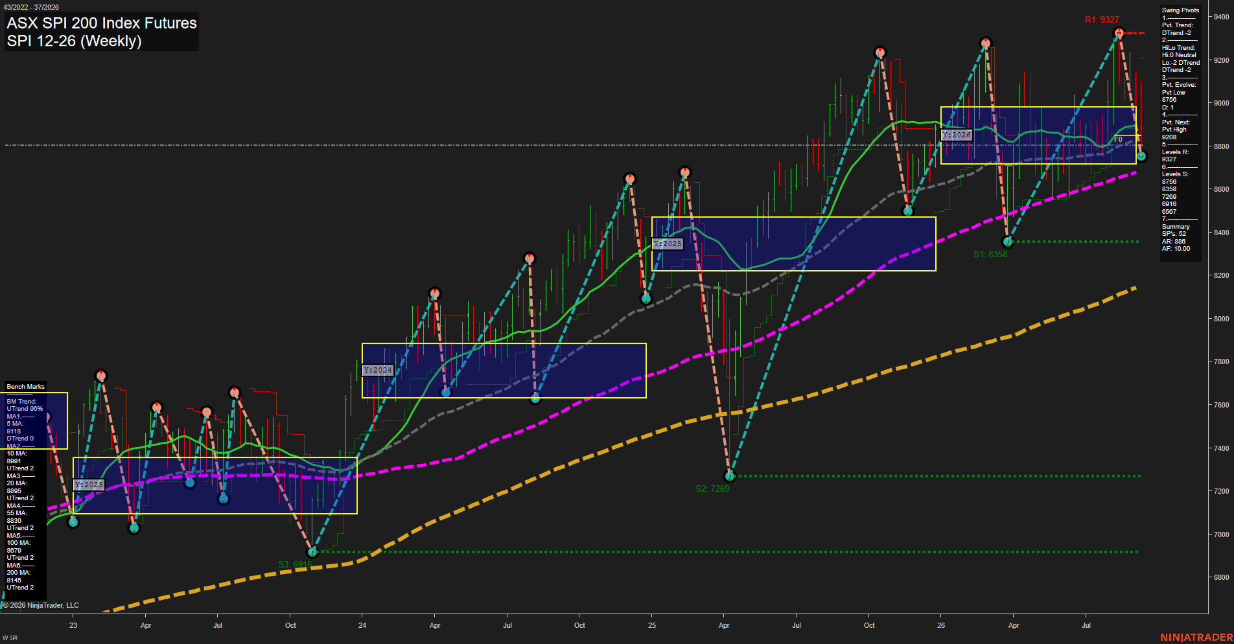Select the swing low pivot marker at S3 6916

tap(312, 552)
